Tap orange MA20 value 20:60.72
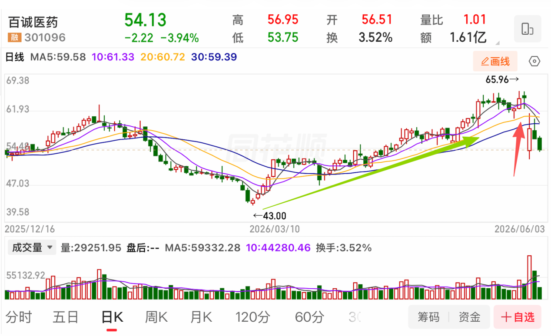 (x=162, y=57)
